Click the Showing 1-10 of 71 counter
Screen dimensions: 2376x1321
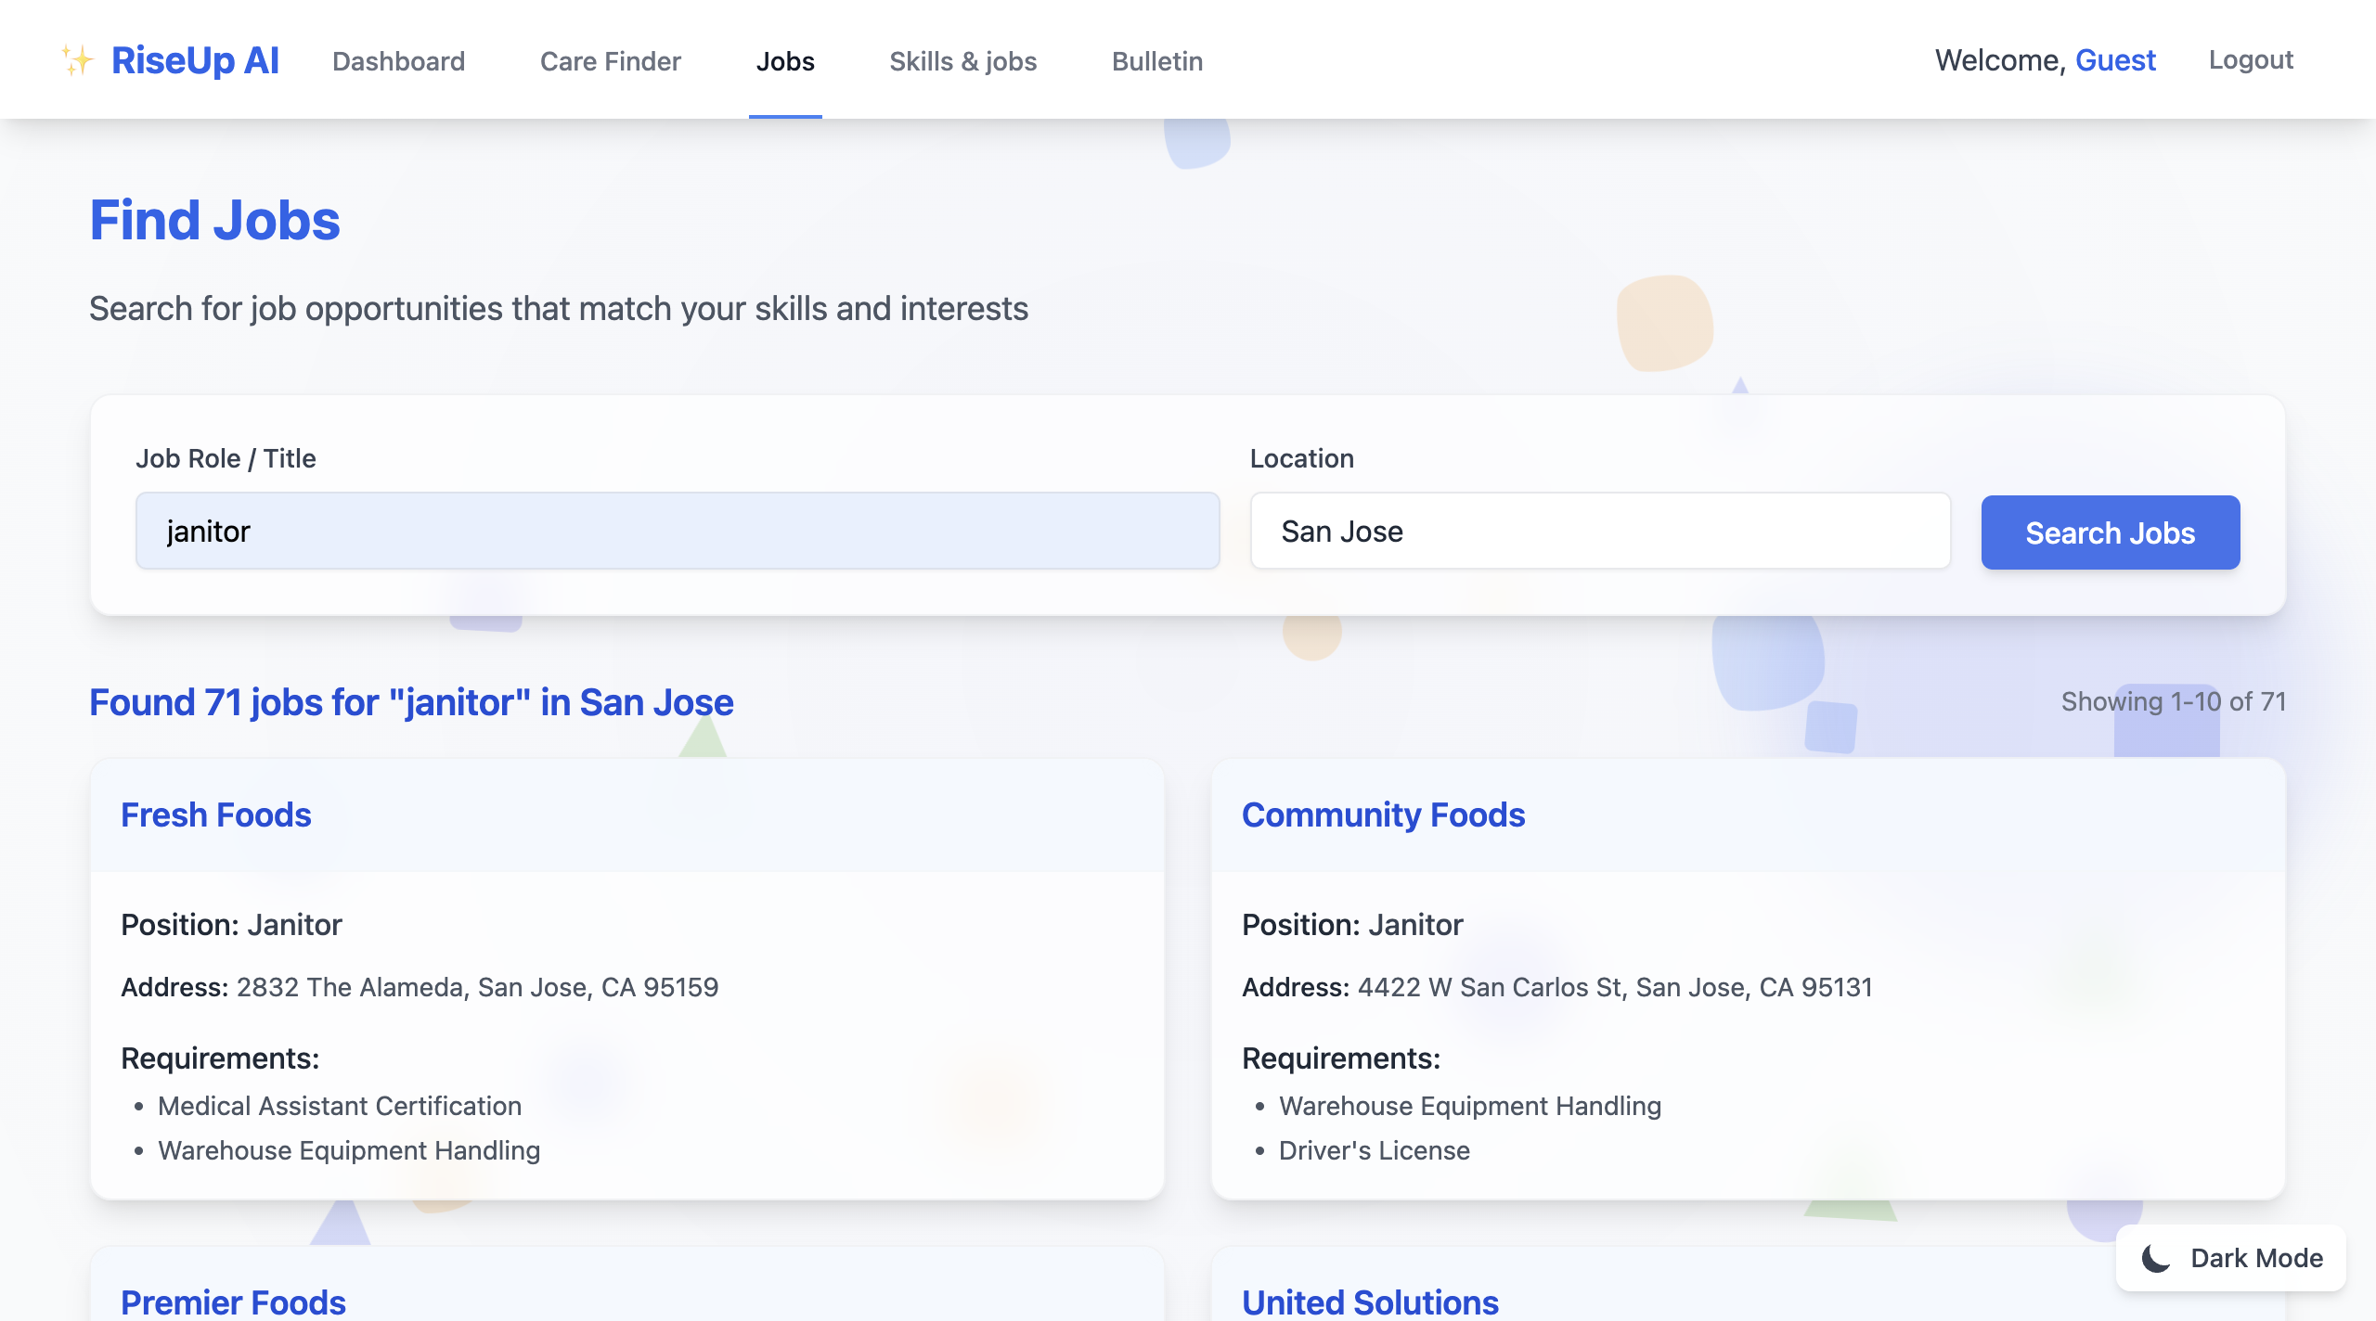tap(2173, 701)
